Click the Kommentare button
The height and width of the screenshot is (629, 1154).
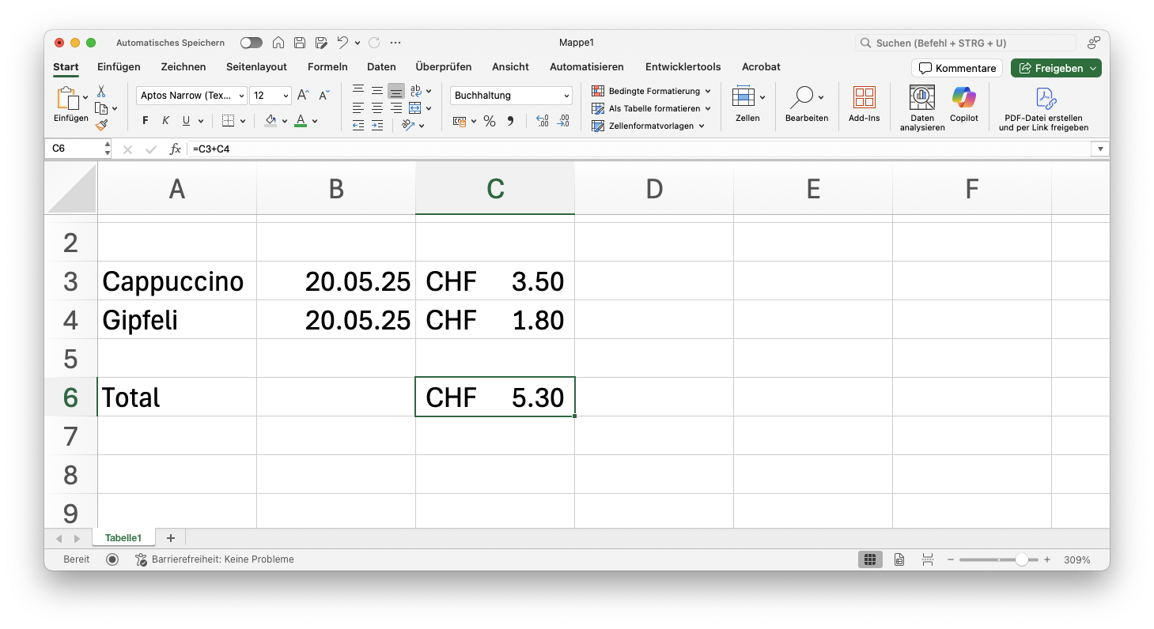click(956, 68)
